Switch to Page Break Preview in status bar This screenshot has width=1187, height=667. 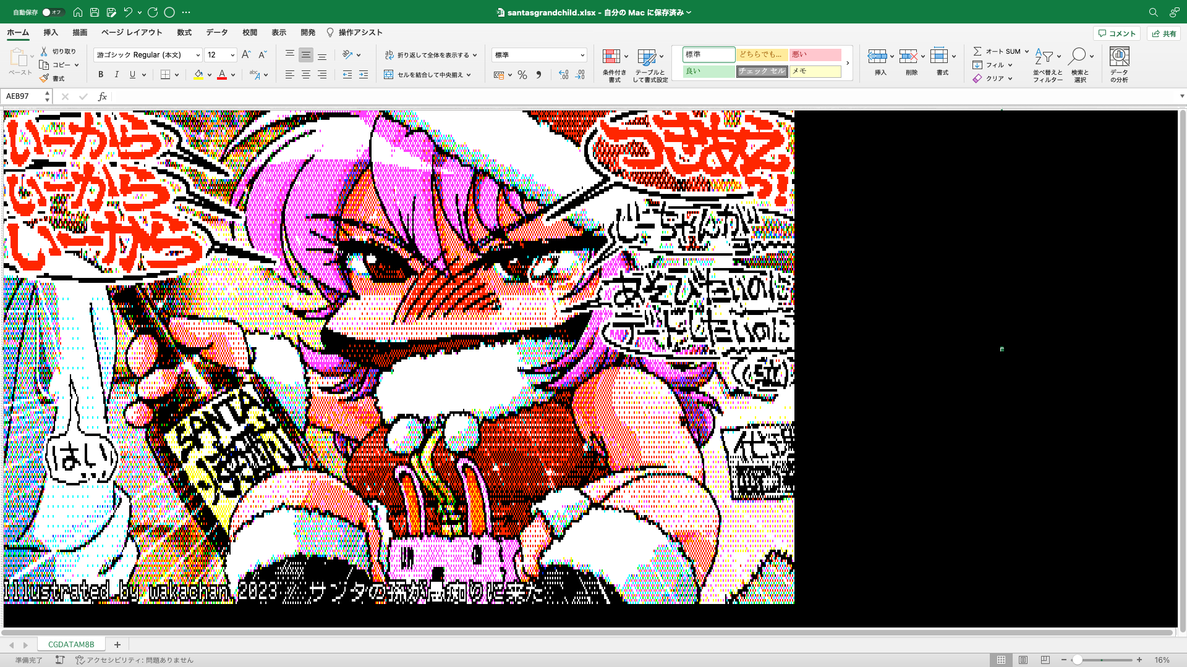[x=1045, y=660]
